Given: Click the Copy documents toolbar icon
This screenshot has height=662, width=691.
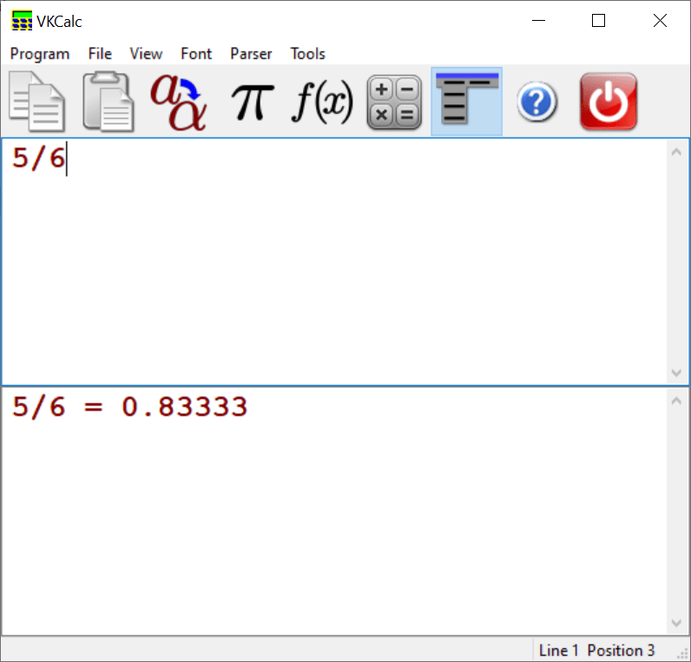Looking at the screenshot, I should [37, 102].
